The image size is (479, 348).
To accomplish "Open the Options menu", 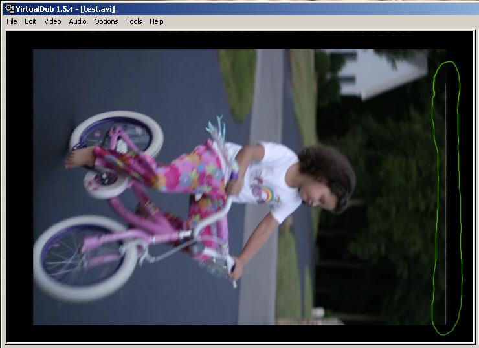I will (106, 21).
